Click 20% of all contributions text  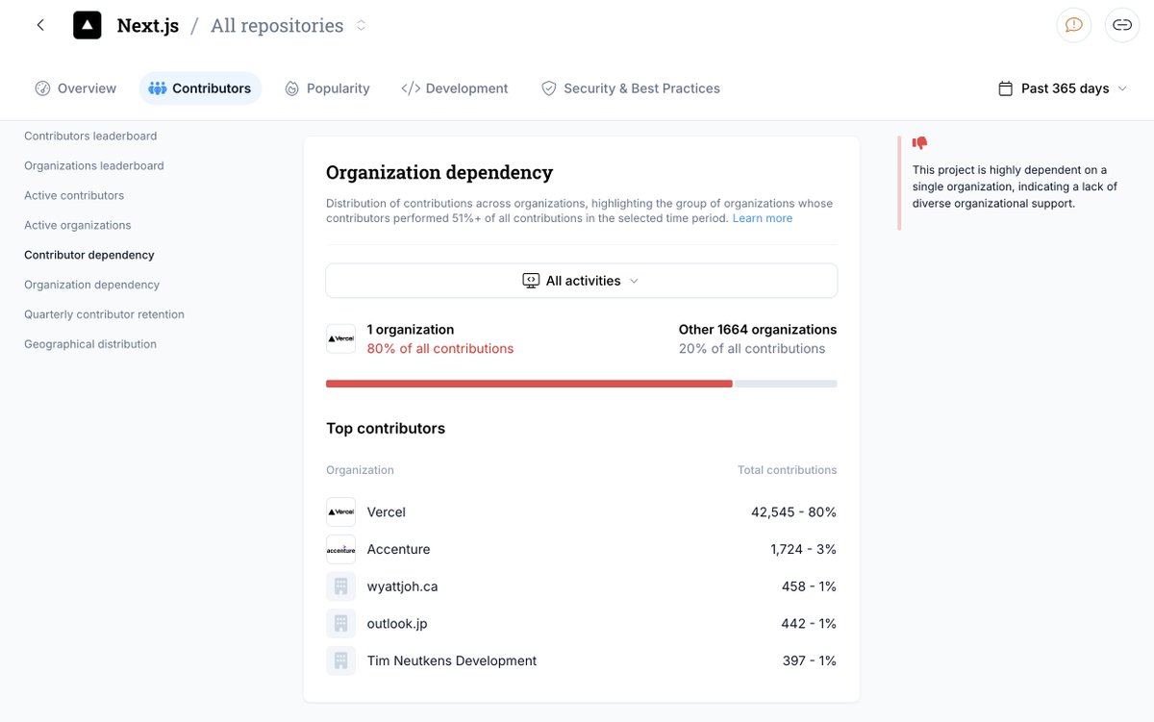point(752,349)
